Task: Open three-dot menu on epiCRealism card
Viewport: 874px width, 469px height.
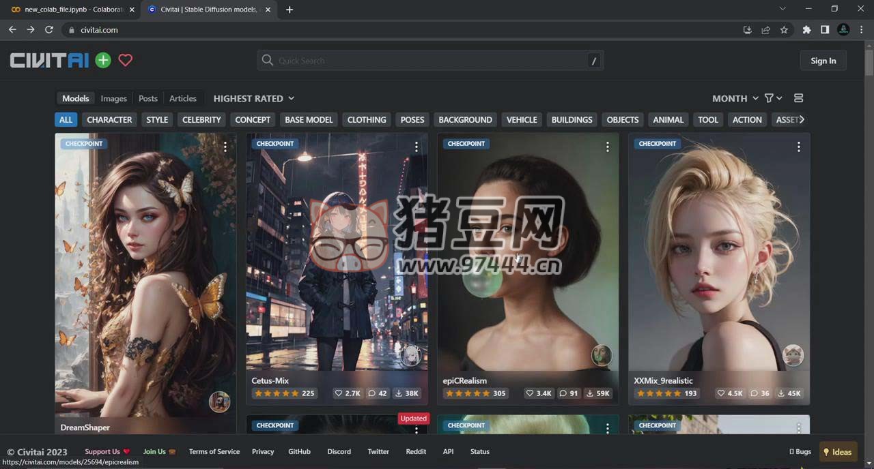Action: tap(607, 147)
